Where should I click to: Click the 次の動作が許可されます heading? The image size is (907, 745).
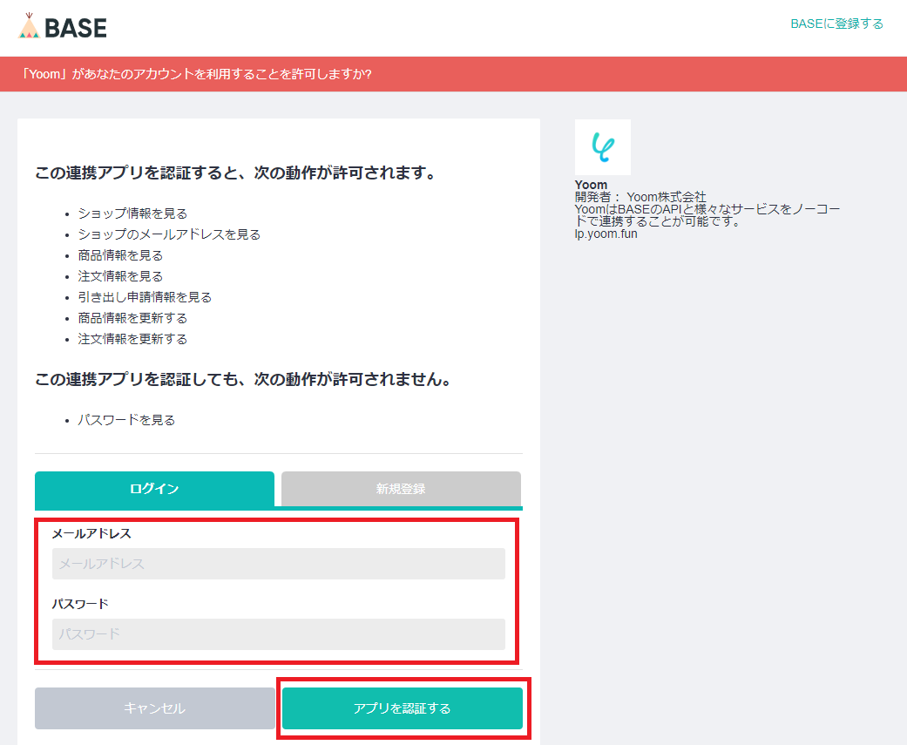pos(235,173)
